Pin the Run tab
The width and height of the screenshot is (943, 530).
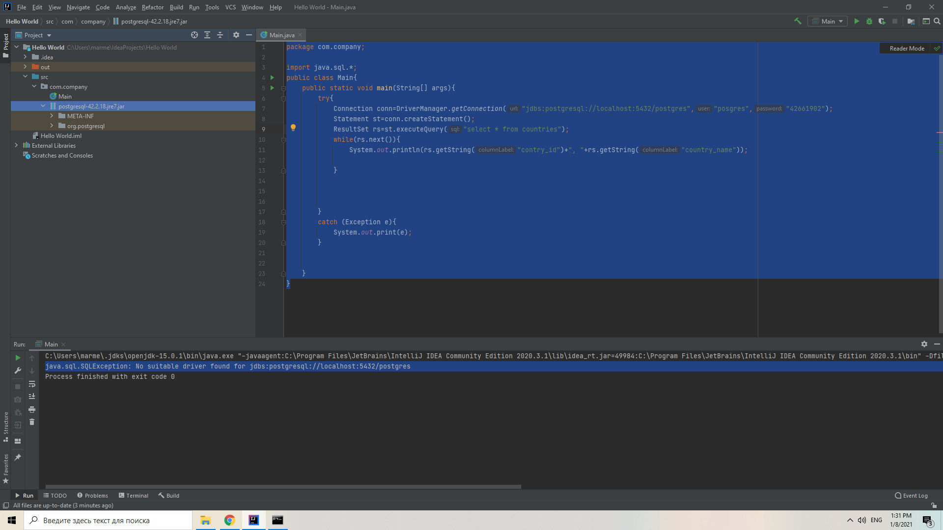click(18, 457)
